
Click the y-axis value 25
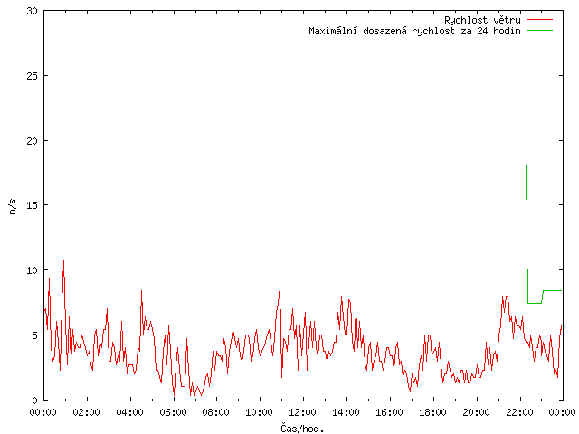[33, 76]
